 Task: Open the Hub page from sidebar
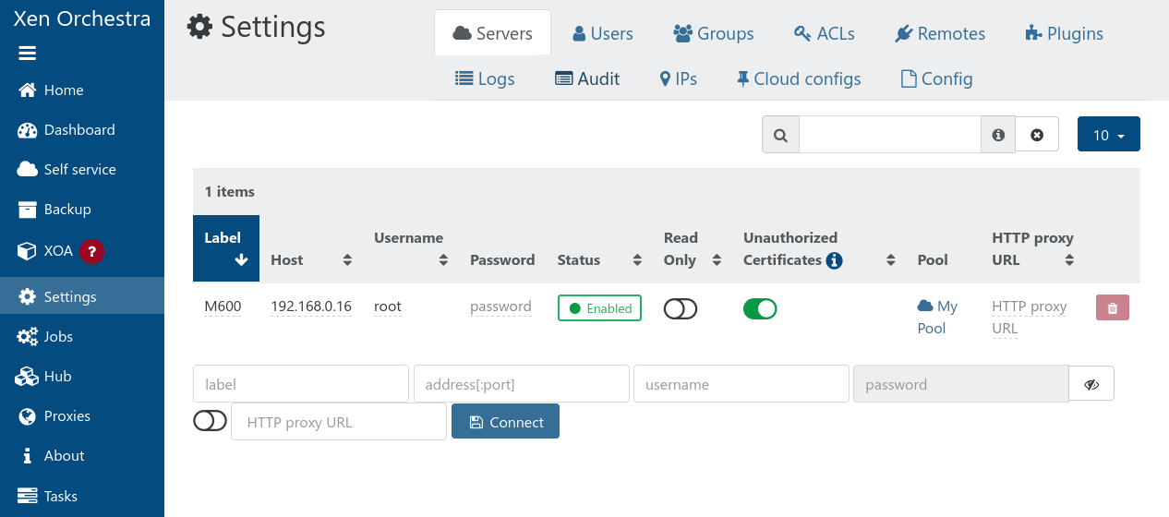coord(57,377)
